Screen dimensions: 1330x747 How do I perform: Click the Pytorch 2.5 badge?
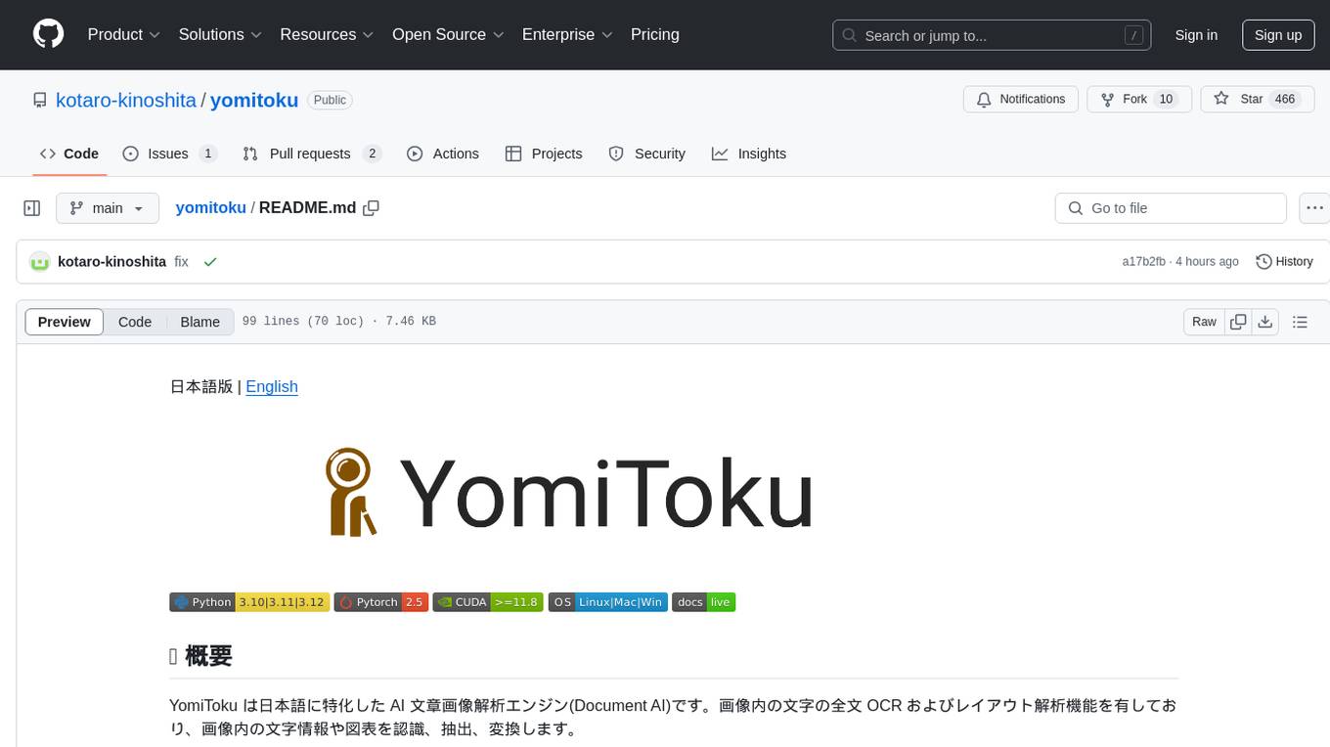(381, 602)
